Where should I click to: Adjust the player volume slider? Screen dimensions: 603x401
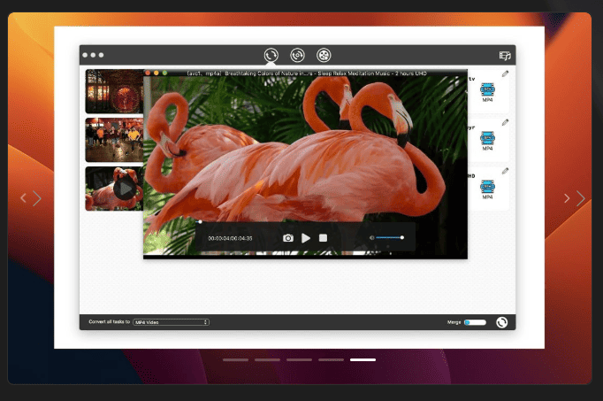pos(390,238)
